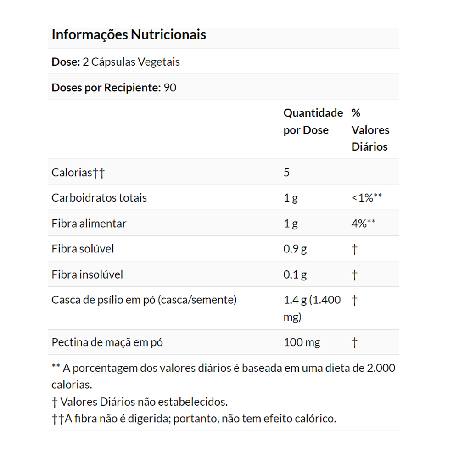Click the 0,9 g amount
This screenshot has width=459, height=459.
coord(295,249)
